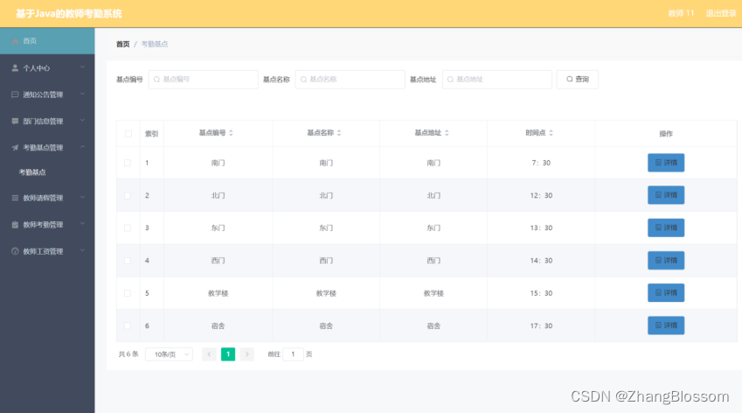Image resolution: width=742 pixels, height=413 pixels.
Task: Sort by the 基点编号 column arrows
Action: [x=231, y=133]
